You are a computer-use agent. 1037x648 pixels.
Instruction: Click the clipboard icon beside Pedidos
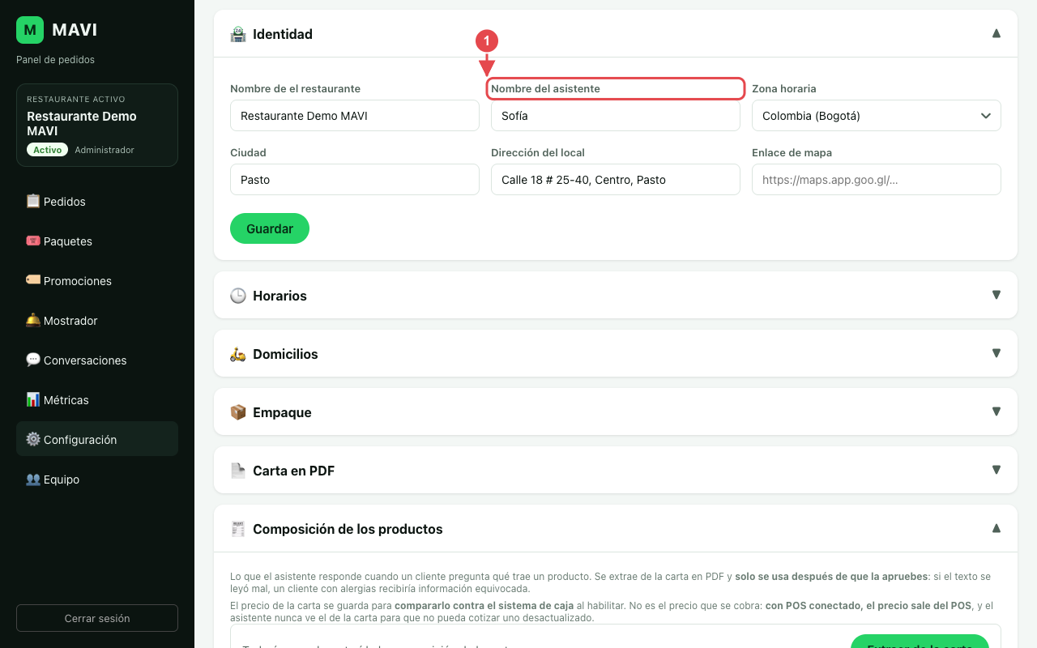(x=33, y=201)
